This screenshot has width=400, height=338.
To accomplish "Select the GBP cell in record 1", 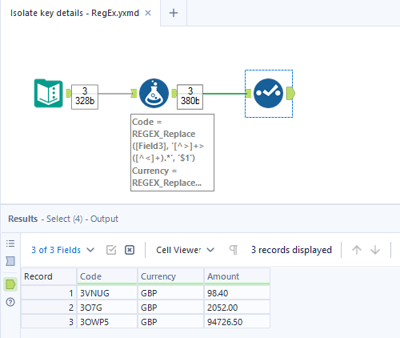I will coord(170,293).
